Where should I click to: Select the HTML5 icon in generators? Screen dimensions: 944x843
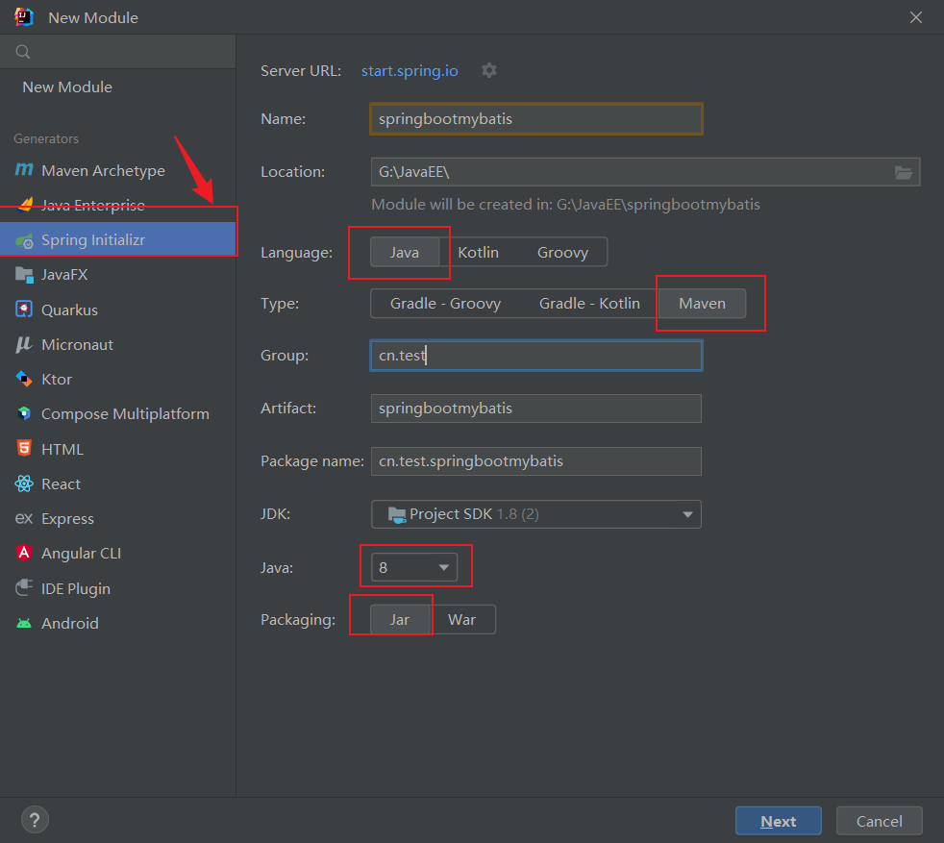tap(24, 449)
